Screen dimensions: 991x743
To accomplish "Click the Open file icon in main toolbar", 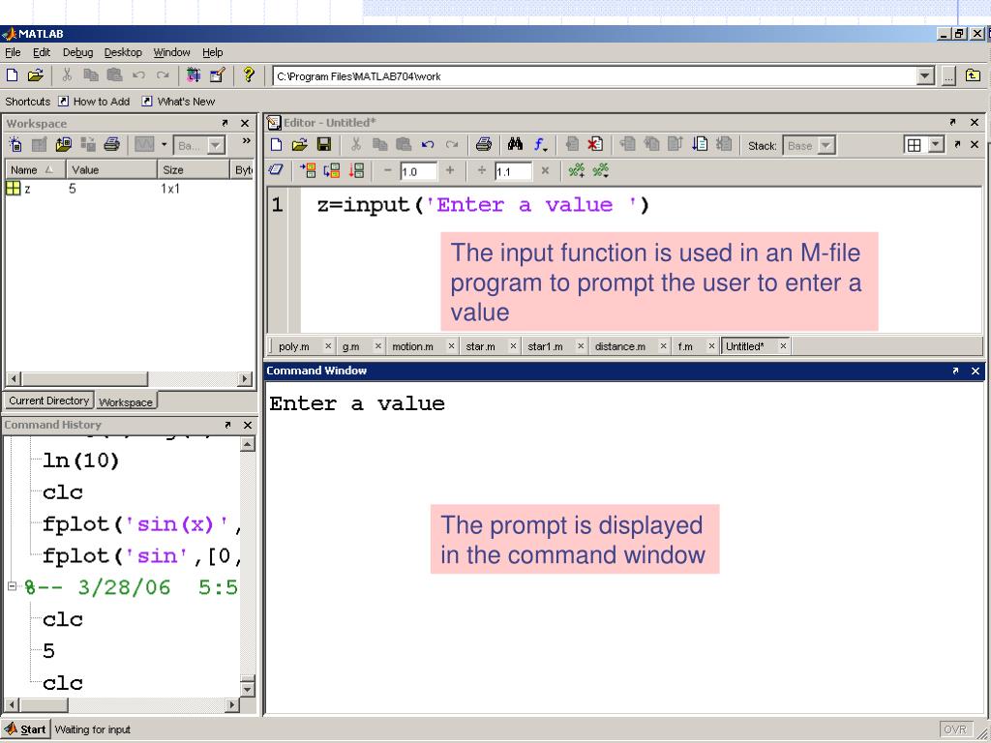I will (x=36, y=75).
